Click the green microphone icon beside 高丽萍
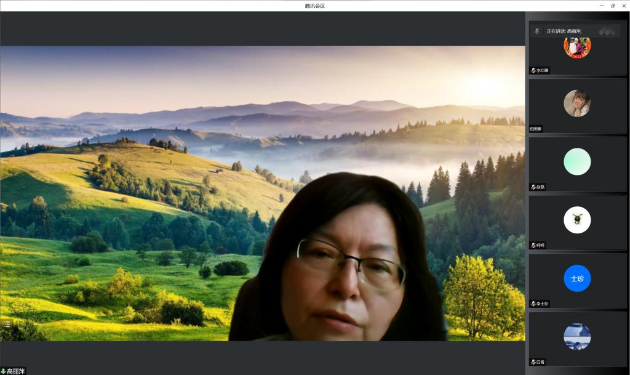The image size is (630, 375). pyautogui.click(x=3, y=371)
